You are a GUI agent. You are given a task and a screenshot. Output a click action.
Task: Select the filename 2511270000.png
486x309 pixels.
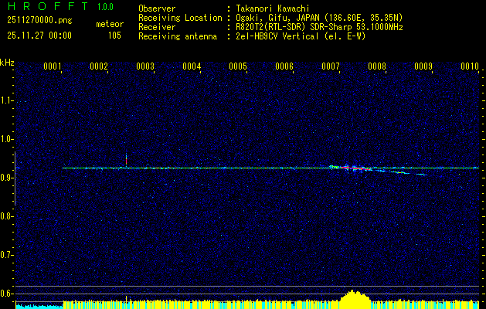(39, 21)
